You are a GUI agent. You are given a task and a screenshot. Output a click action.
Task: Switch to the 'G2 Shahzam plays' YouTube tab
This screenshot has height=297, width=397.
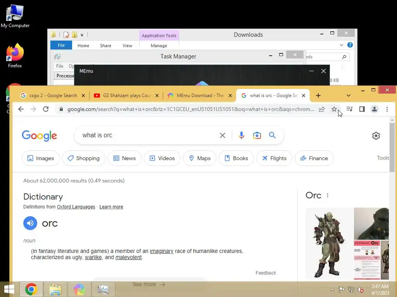(127, 96)
